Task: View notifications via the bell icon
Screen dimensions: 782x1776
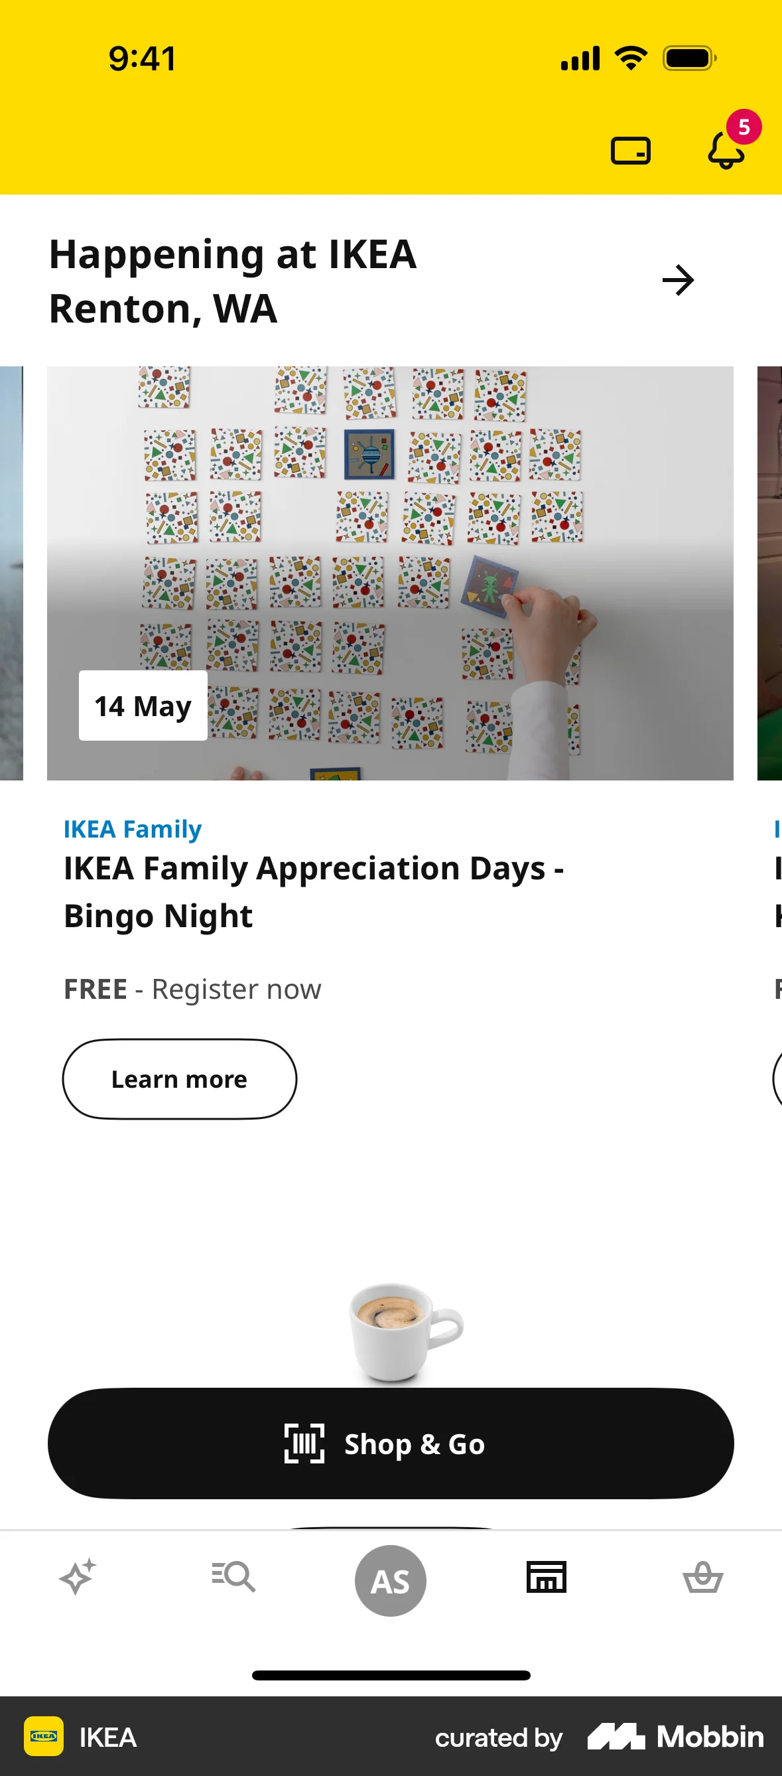Action: 726,152
